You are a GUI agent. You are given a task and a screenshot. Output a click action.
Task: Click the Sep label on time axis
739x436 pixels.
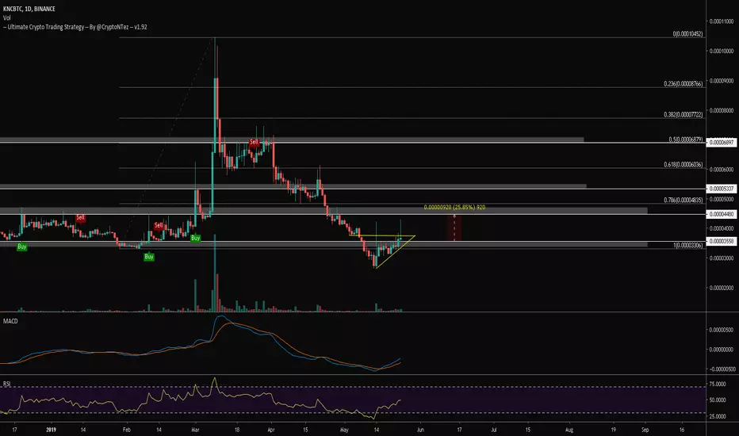pos(645,430)
